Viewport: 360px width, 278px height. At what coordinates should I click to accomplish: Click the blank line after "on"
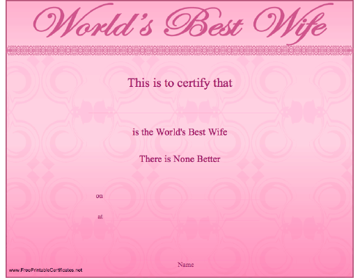click(183, 199)
